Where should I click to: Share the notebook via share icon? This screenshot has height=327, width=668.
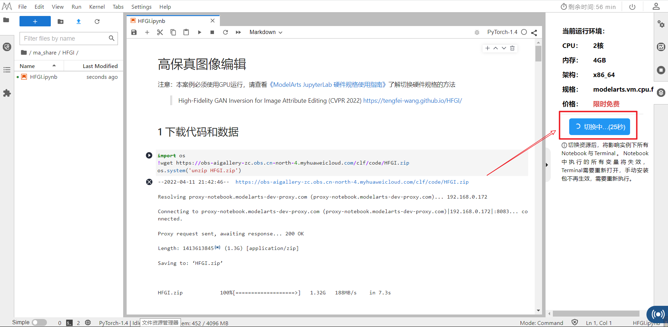click(534, 33)
